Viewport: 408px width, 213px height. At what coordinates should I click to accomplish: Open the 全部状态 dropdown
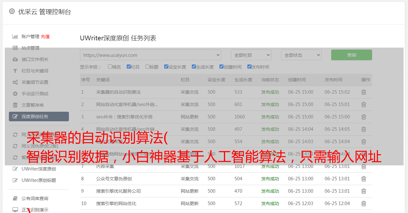pyautogui.click(x=301, y=55)
